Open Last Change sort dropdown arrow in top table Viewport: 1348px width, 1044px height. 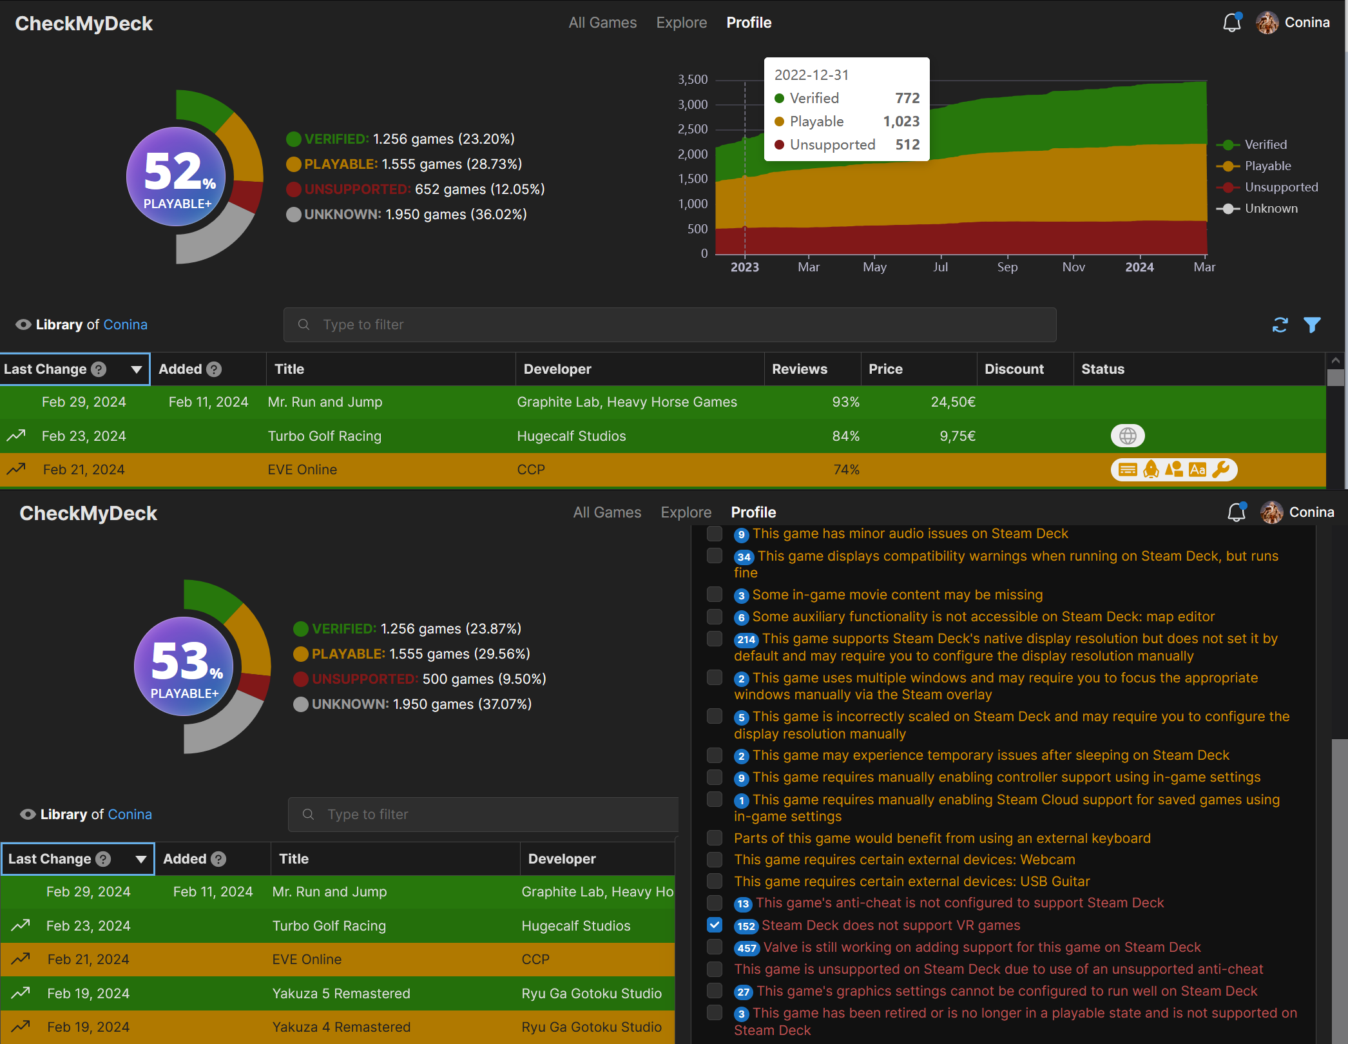tap(136, 369)
